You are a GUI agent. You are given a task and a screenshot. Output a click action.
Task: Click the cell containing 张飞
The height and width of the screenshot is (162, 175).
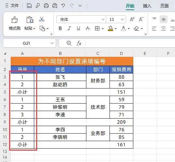pyautogui.click(x=60, y=77)
